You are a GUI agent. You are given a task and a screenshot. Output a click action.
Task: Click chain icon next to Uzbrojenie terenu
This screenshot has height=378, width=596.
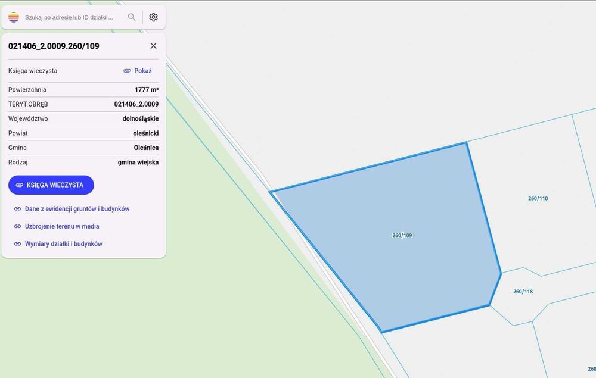click(17, 226)
